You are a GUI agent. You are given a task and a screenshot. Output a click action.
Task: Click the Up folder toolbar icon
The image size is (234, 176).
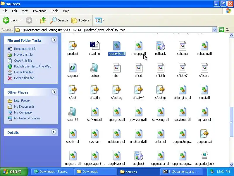(43, 20)
